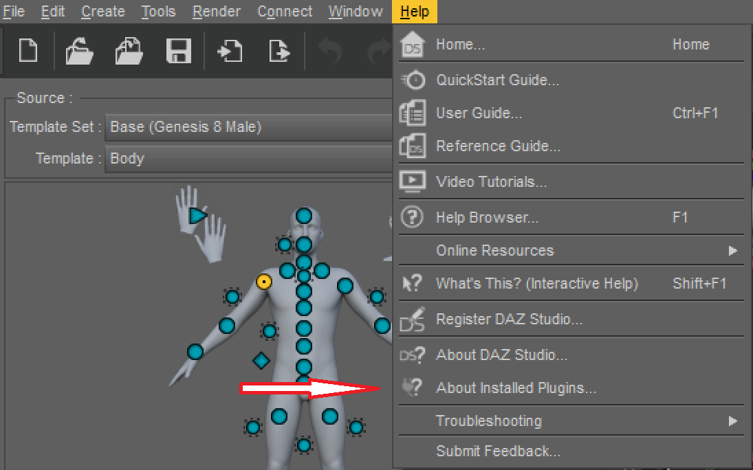Select the head pose control node

[303, 216]
